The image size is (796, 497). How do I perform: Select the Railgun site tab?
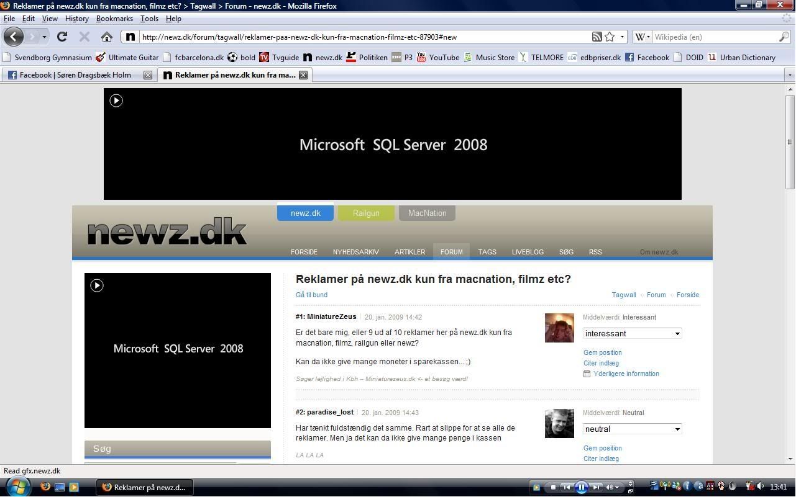(x=366, y=213)
